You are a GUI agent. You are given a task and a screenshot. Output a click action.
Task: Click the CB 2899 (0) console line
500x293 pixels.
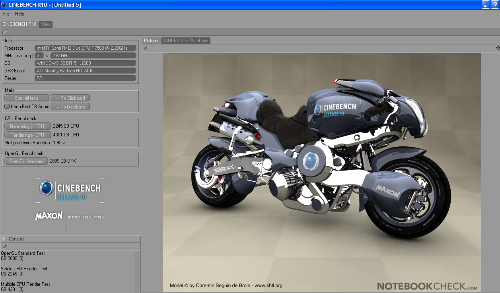click(x=12, y=258)
